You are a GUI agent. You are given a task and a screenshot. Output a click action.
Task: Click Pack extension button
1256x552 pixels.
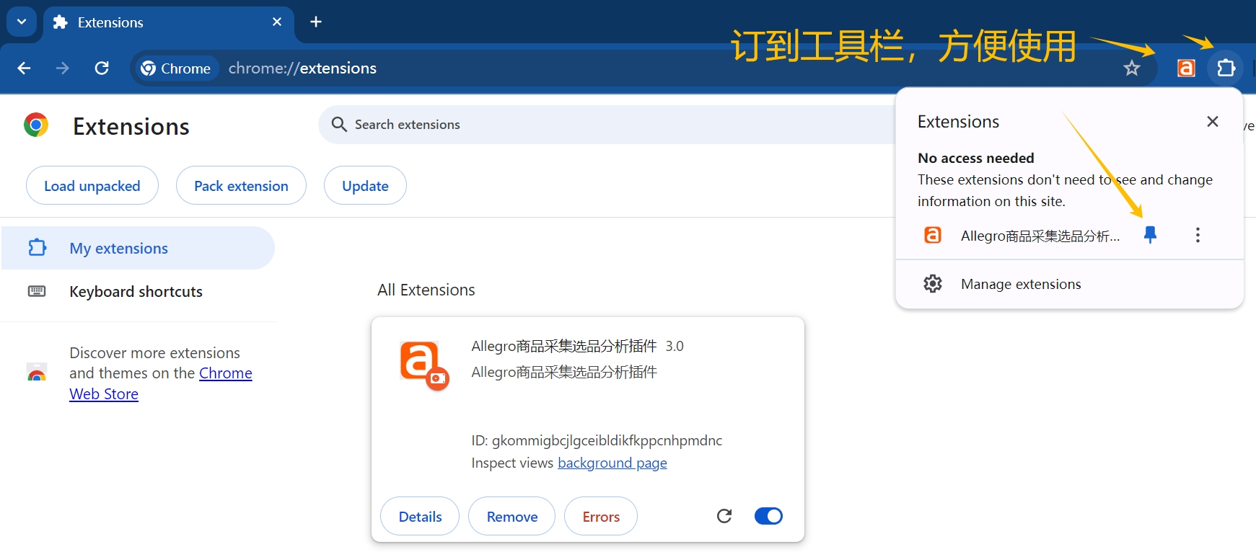point(241,186)
